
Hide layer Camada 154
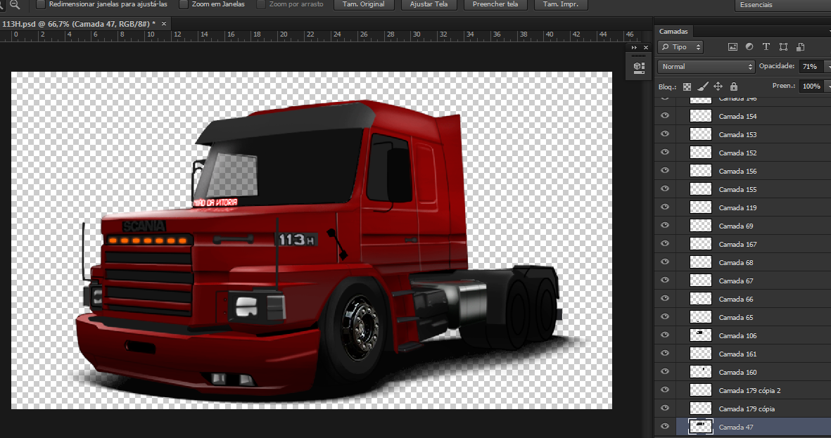coord(664,116)
